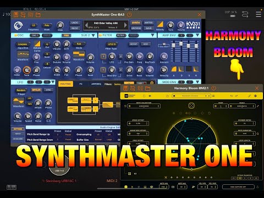The width and height of the screenshot is (264, 198).
Task: Open Note Collection dropdown in Harmony Bloom
Action: click(144, 106)
